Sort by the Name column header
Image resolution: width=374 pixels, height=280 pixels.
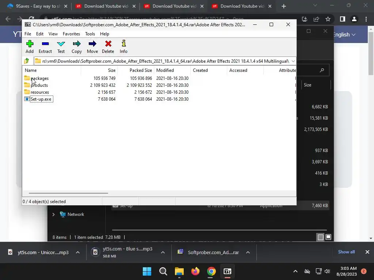pyautogui.click(x=52, y=70)
